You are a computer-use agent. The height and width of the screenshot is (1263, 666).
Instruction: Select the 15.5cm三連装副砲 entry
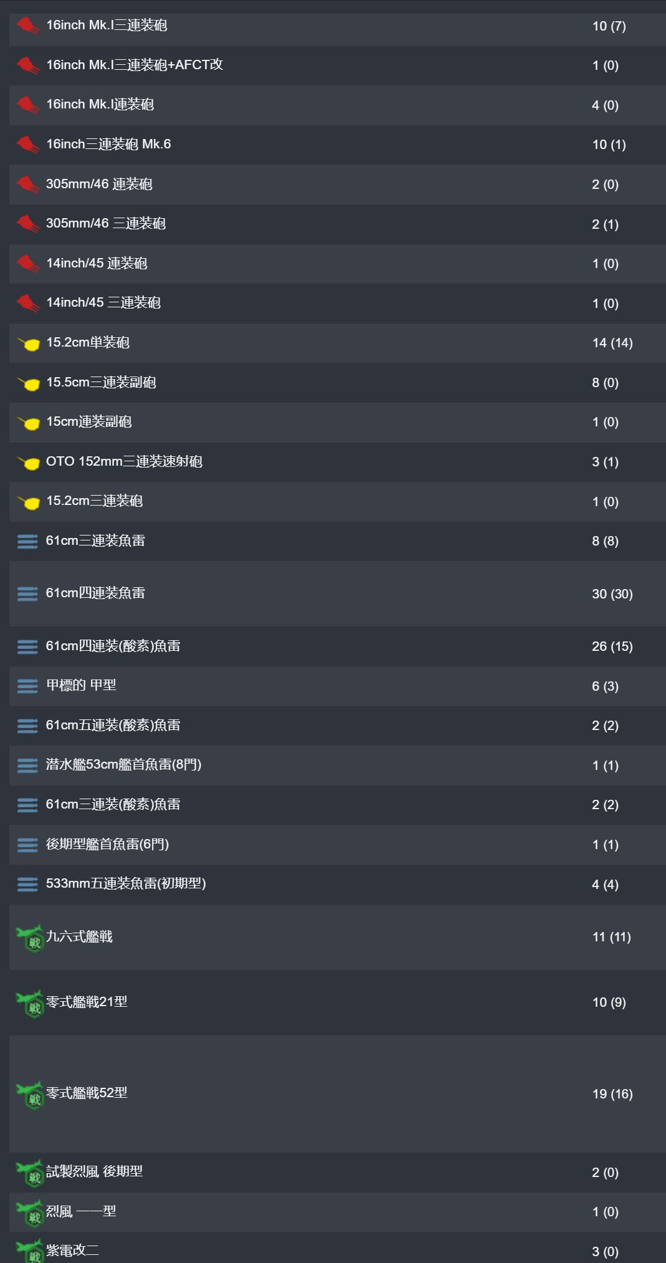[338, 383]
